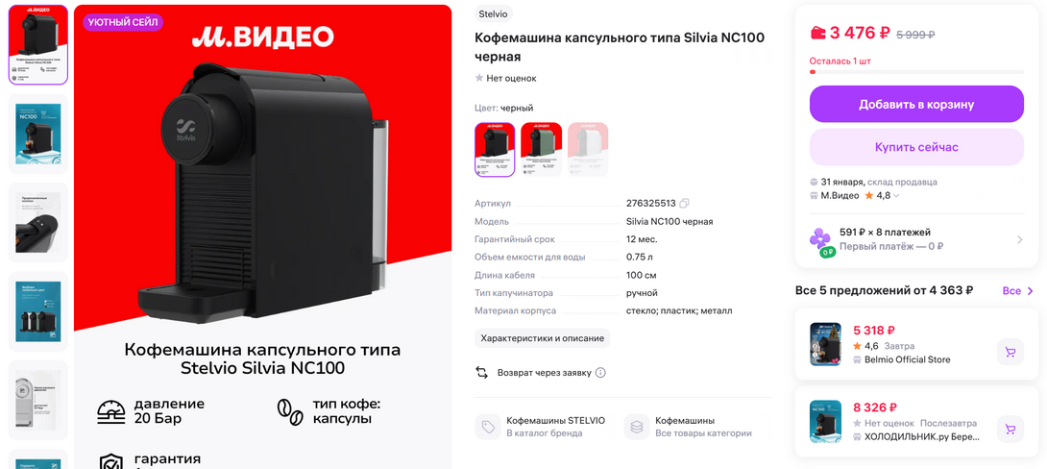Click the Кофемашины category stack icon

coord(637,427)
